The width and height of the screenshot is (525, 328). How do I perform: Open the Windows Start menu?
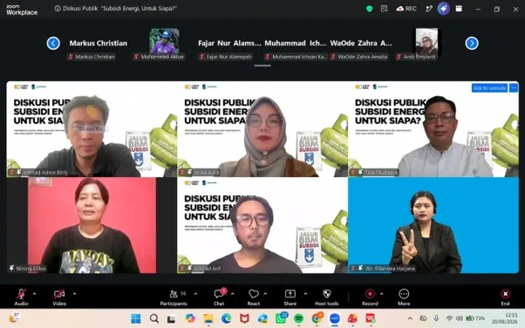point(135,318)
